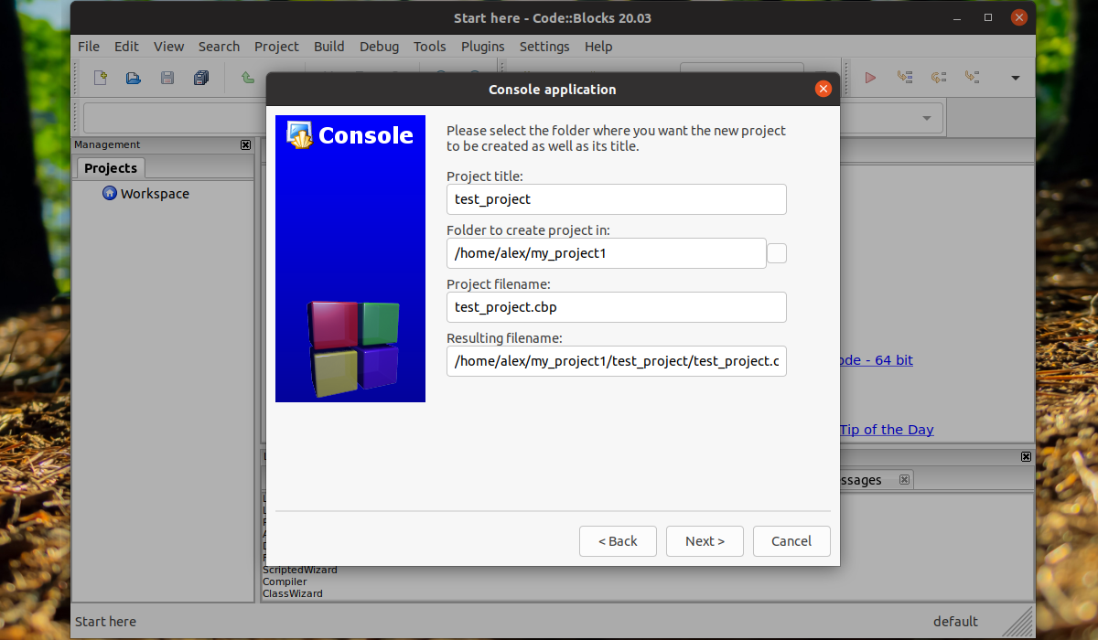
Task: Open the Search menu
Action: 219,46
